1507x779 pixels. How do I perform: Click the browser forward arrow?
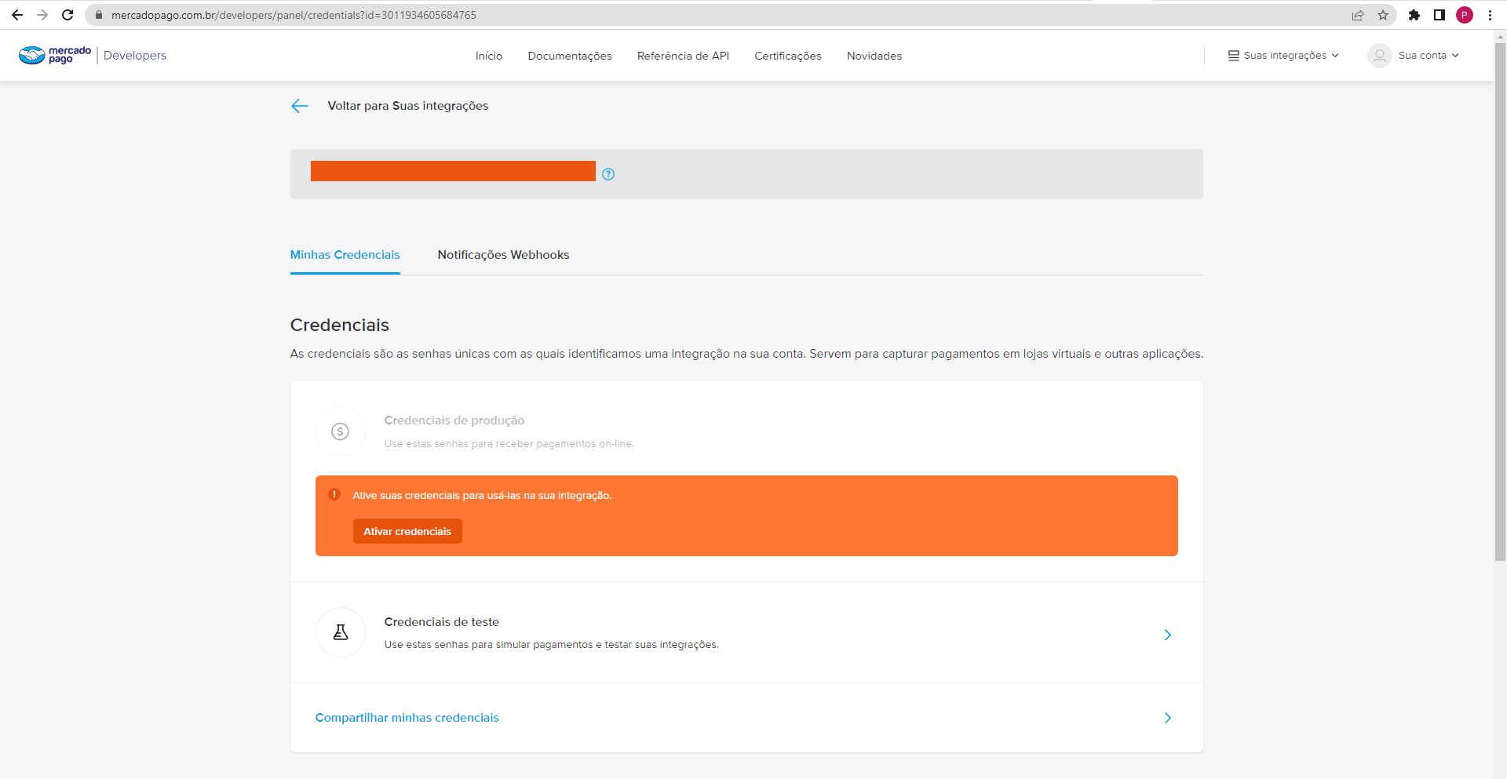(42, 15)
